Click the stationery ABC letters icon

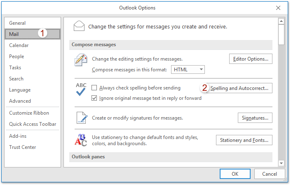(x=81, y=140)
